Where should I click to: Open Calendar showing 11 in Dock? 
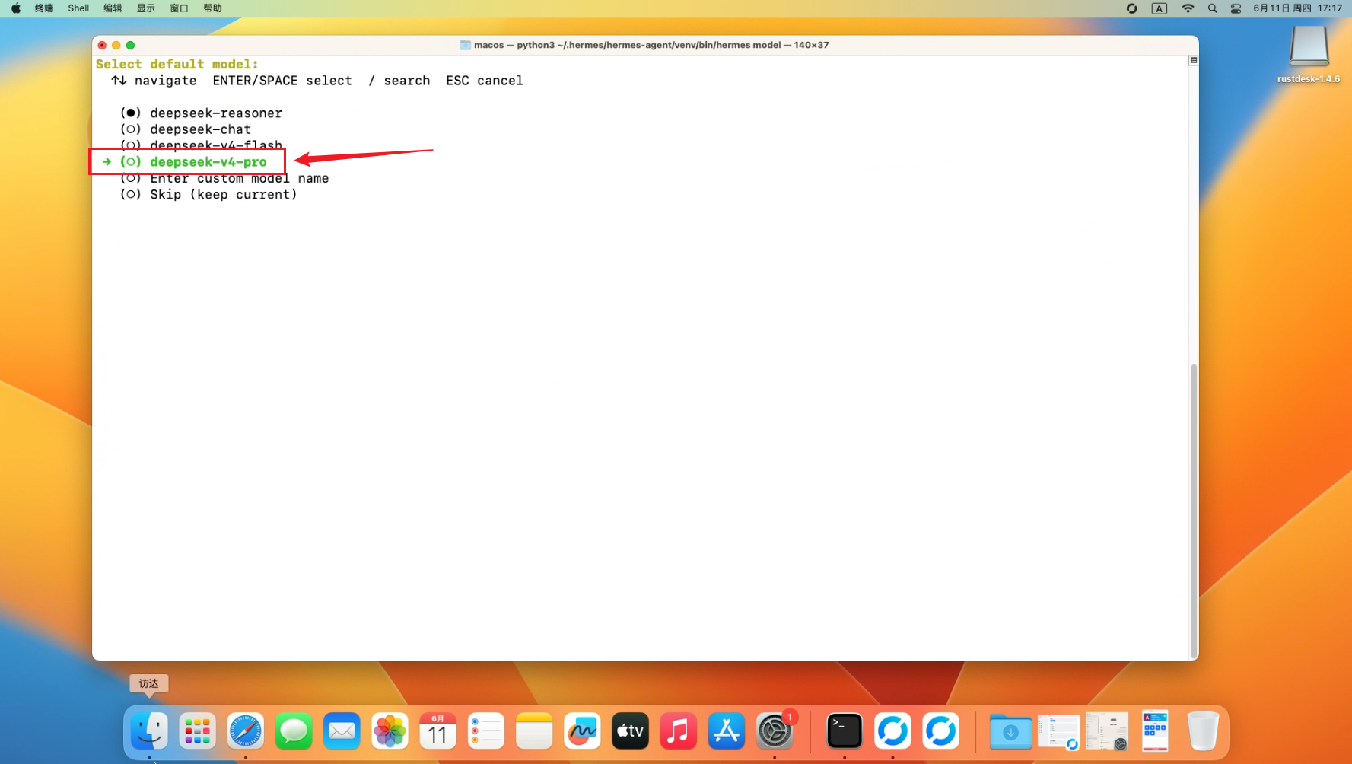tap(437, 731)
